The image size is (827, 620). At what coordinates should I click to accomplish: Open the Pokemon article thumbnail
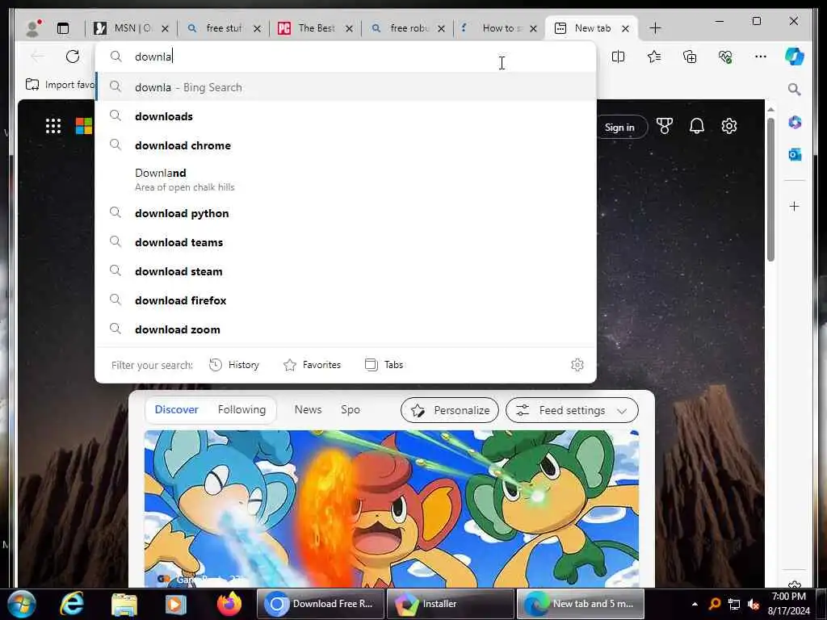pyautogui.click(x=392, y=509)
